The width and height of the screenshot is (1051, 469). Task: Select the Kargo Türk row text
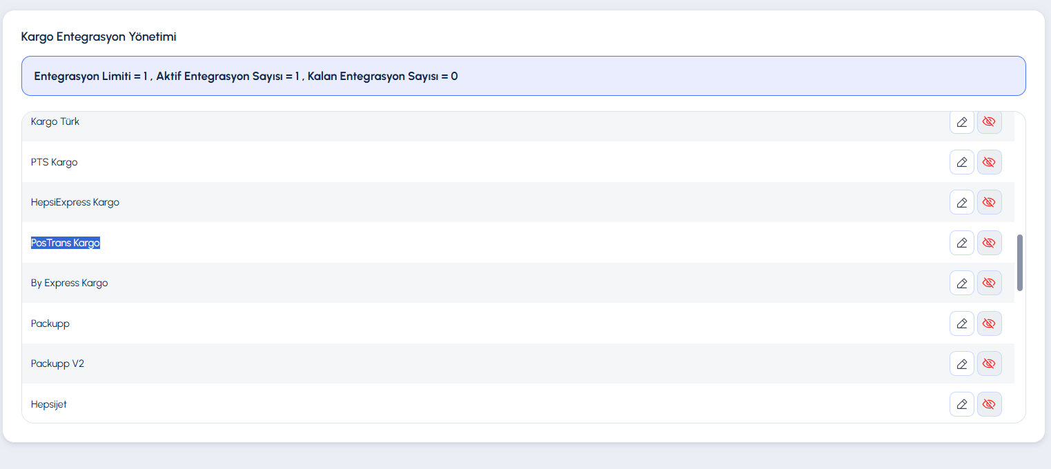click(x=55, y=121)
